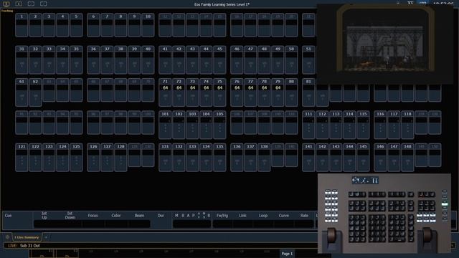Select channel 35 tile
The width and height of the screenshot is (459, 258).
pos(76,59)
